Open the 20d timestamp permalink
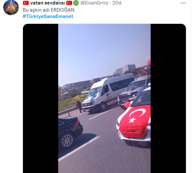The height and width of the screenshot is (173, 193). point(117,3)
